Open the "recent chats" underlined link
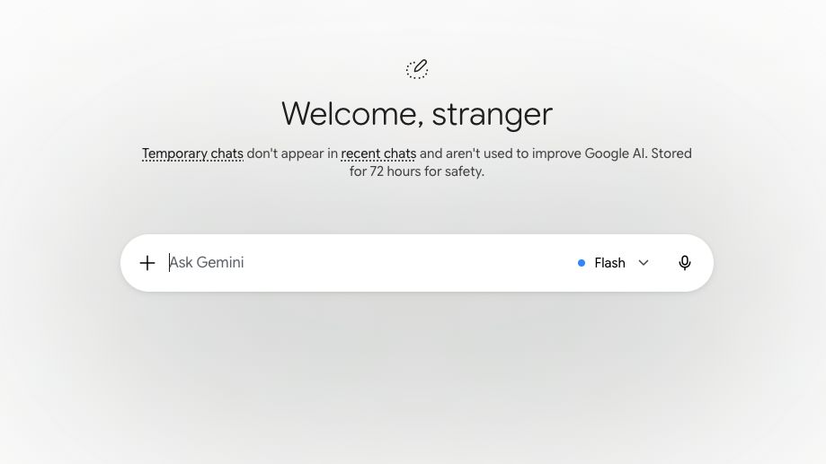Viewport: 826px width, 464px height. pyautogui.click(x=378, y=153)
